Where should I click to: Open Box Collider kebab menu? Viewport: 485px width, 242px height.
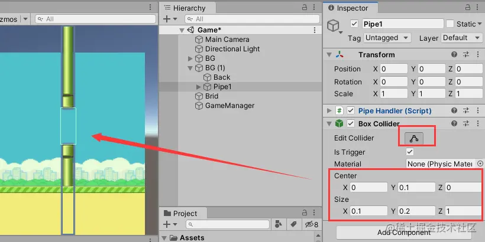point(478,123)
